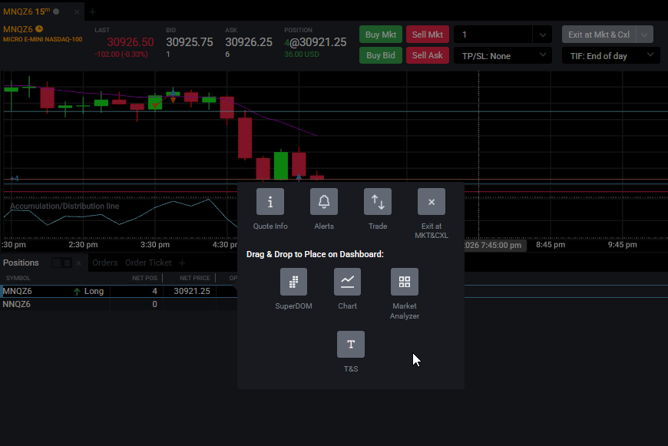The width and height of the screenshot is (668, 446).
Task: Pick the Chart widget icon
Action: pyautogui.click(x=347, y=282)
